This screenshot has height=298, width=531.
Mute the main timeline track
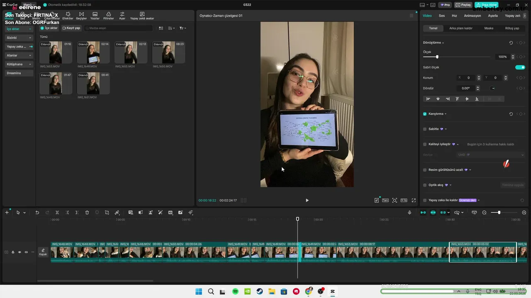(x=26, y=252)
